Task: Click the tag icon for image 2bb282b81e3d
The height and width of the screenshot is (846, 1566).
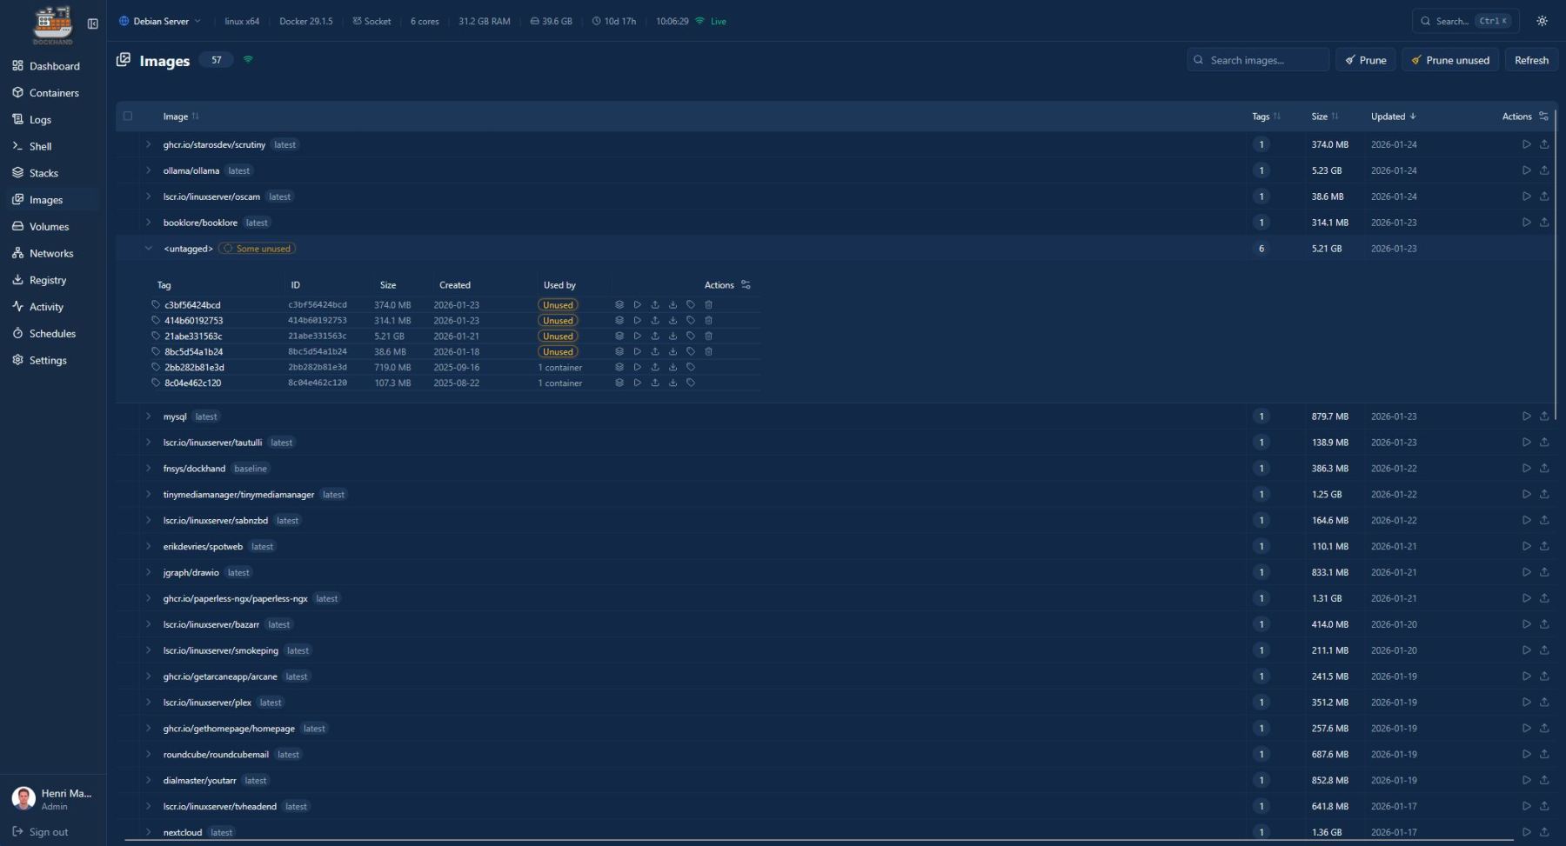Action: 691,368
